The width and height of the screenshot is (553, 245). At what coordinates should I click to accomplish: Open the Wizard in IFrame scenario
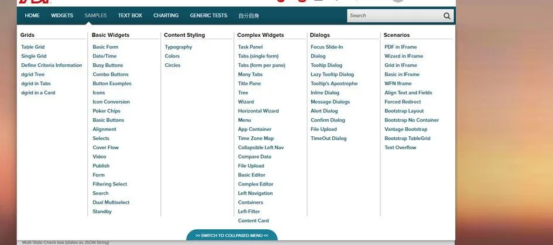[404, 56]
